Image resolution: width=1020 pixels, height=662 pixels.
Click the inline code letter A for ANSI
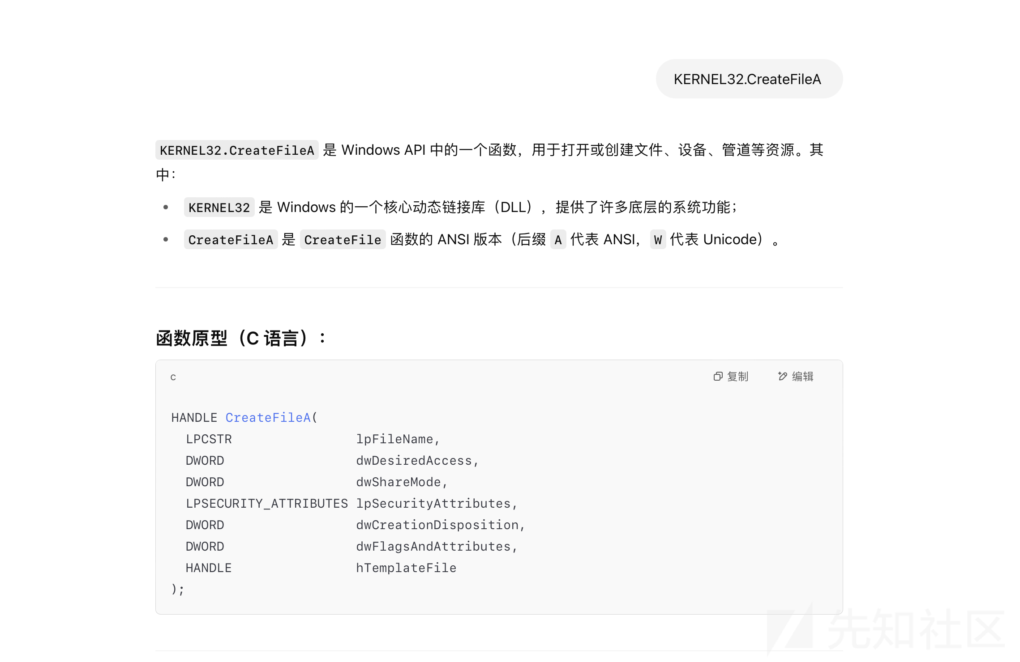[x=558, y=240]
